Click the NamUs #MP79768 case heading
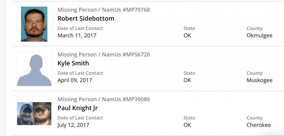 tap(103, 10)
